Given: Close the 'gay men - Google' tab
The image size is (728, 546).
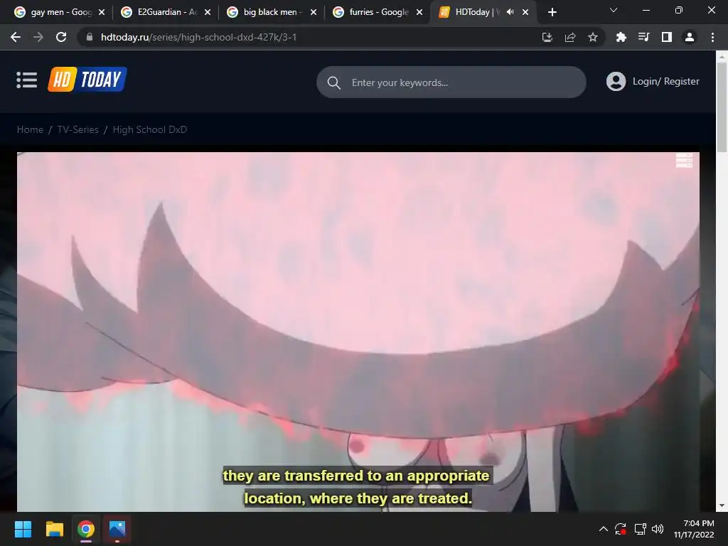Looking at the screenshot, I should (102, 12).
